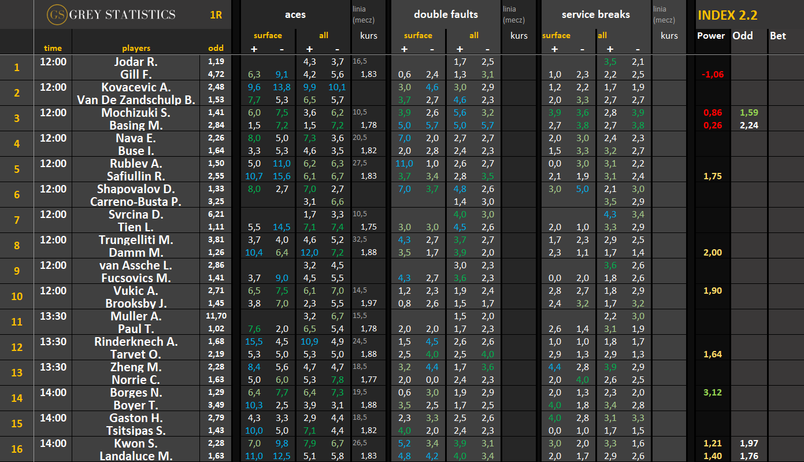Viewport: 804px width, 462px height.
Task: Click the Power column header
Action: click(x=711, y=35)
